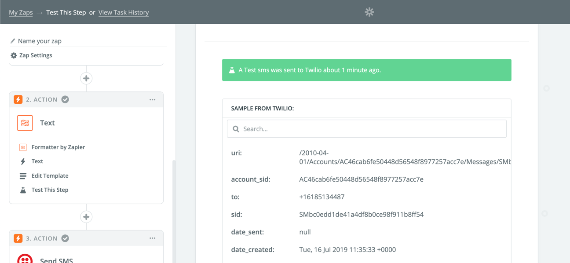Click Test This Step in the header breadcrumb
This screenshot has height=263, width=570.
coord(66,12)
